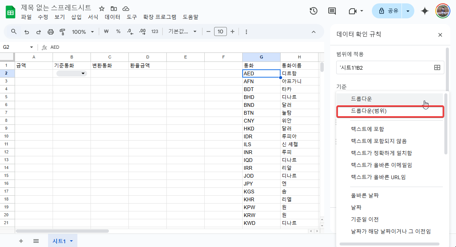Choose 텍스트가 정확하게 일치함 option
The image size is (456, 247).
tap(390, 153)
